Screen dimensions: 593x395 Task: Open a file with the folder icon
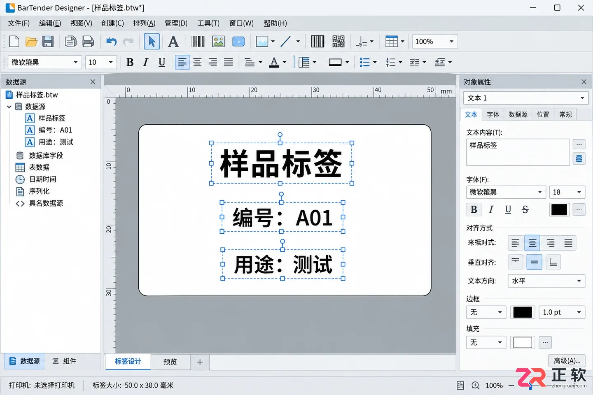click(31, 42)
